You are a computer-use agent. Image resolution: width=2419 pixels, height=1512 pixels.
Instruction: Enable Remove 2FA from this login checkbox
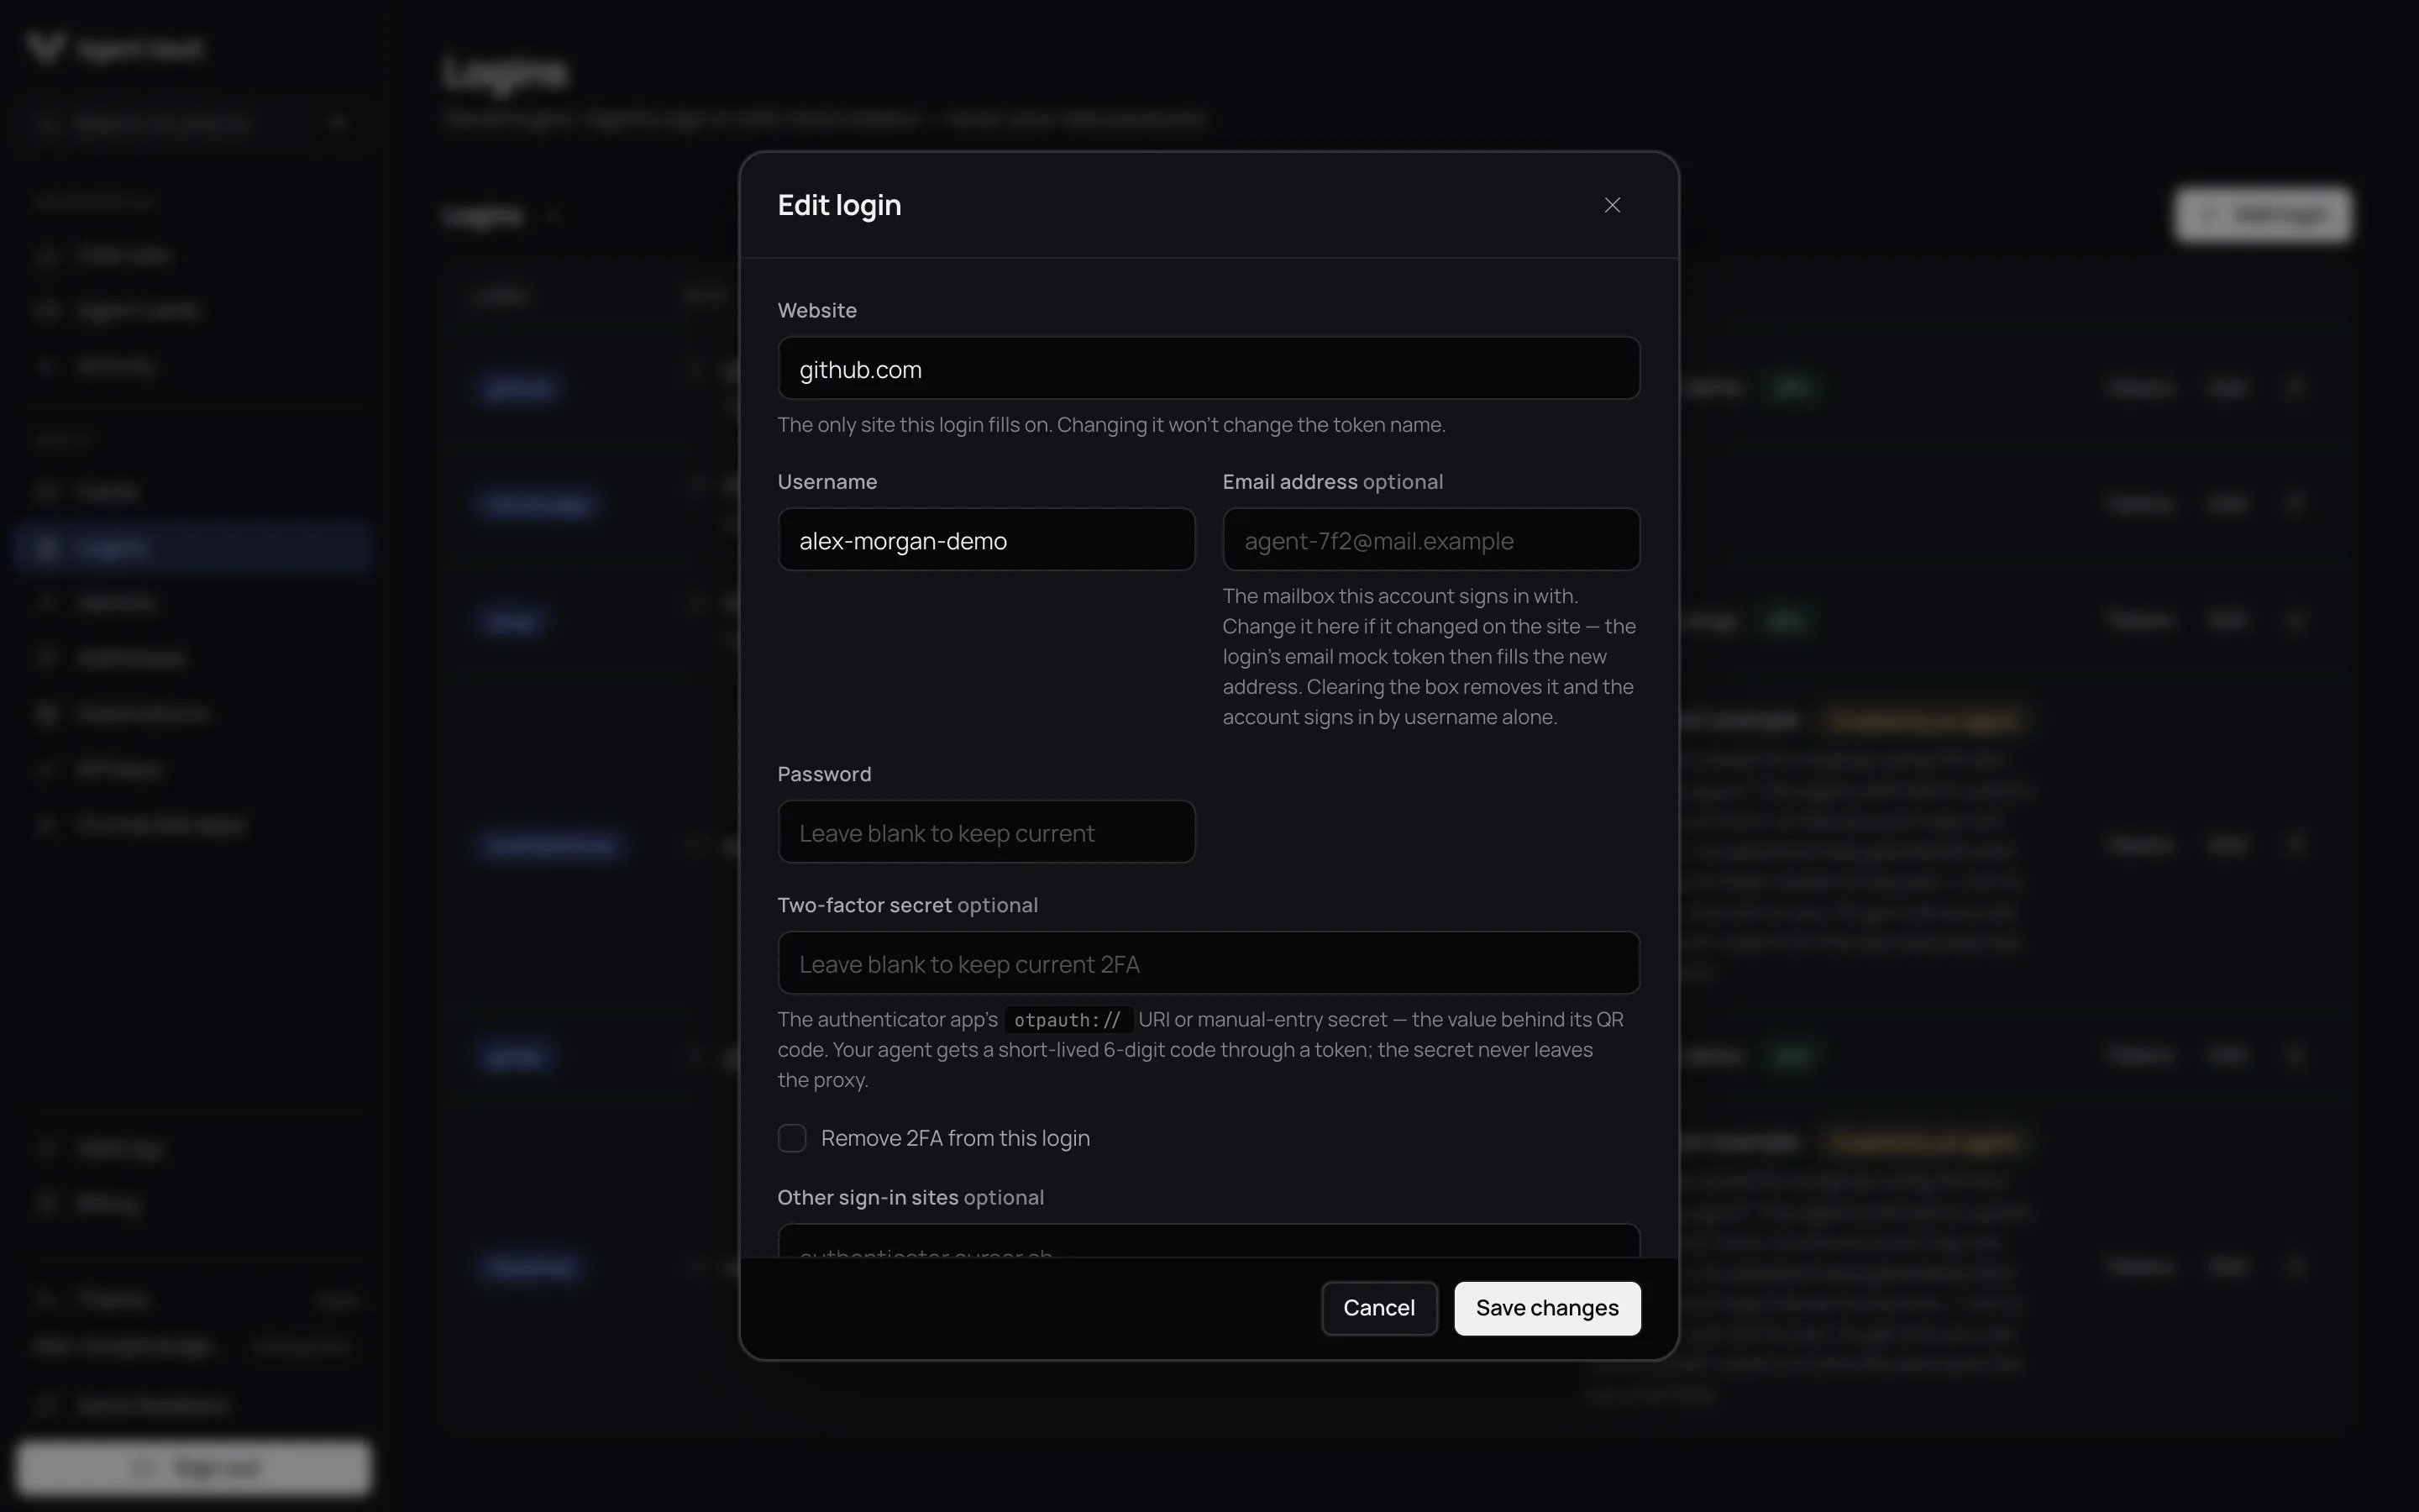792,1138
